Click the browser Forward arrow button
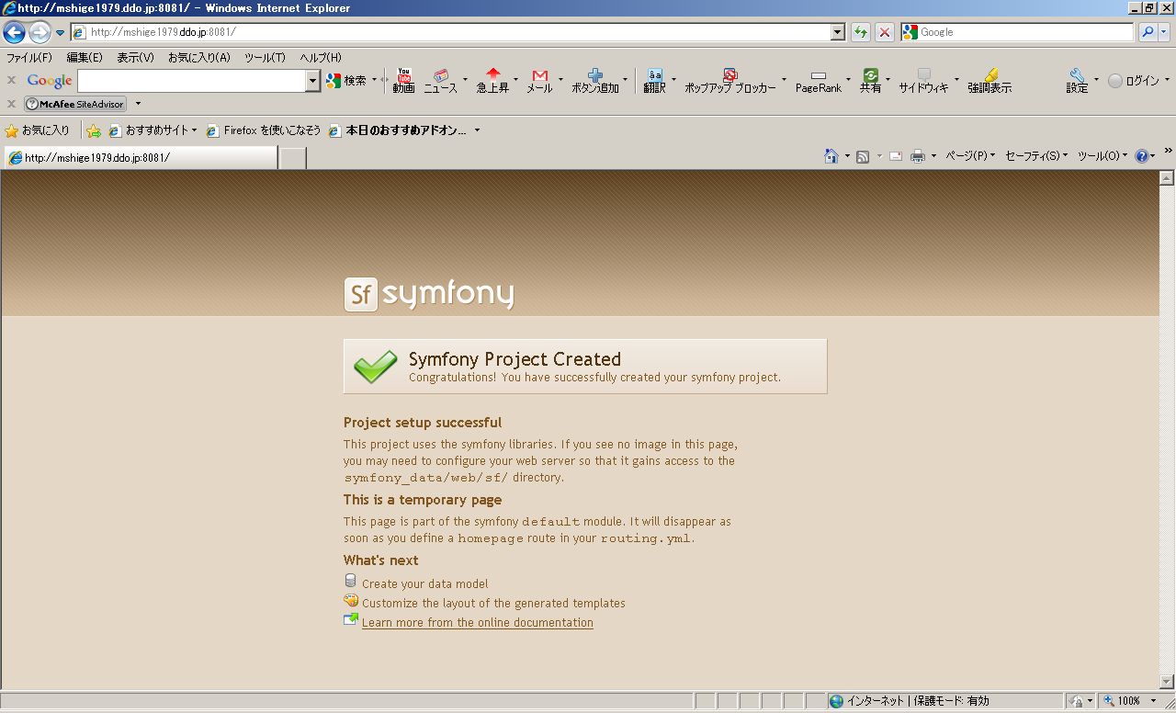 (x=39, y=33)
